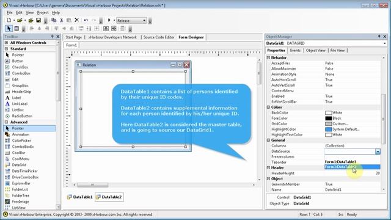Click the GridColor Custom swatch
This screenshot has height=220, width=391.
(x=329, y=123)
